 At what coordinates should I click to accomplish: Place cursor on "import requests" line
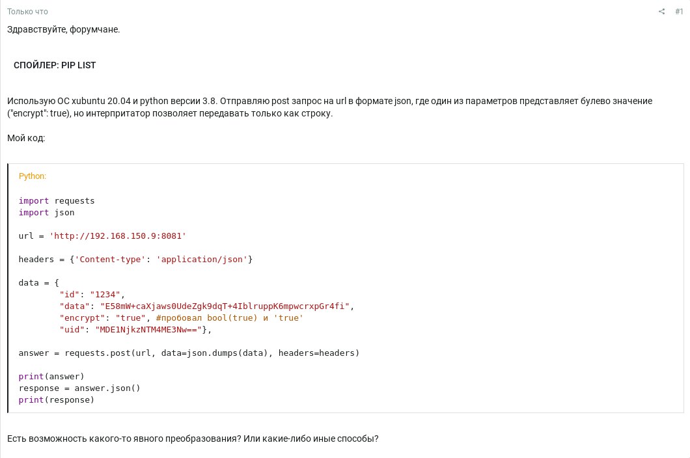[x=57, y=200]
